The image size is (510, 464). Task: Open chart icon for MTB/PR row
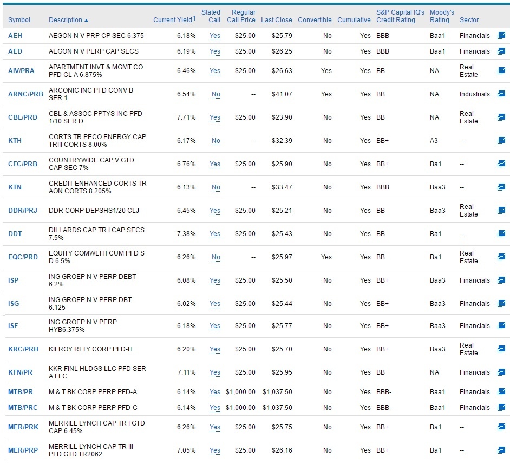(501, 392)
